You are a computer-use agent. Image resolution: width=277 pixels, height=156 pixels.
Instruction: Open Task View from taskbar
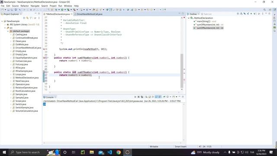click(74, 152)
